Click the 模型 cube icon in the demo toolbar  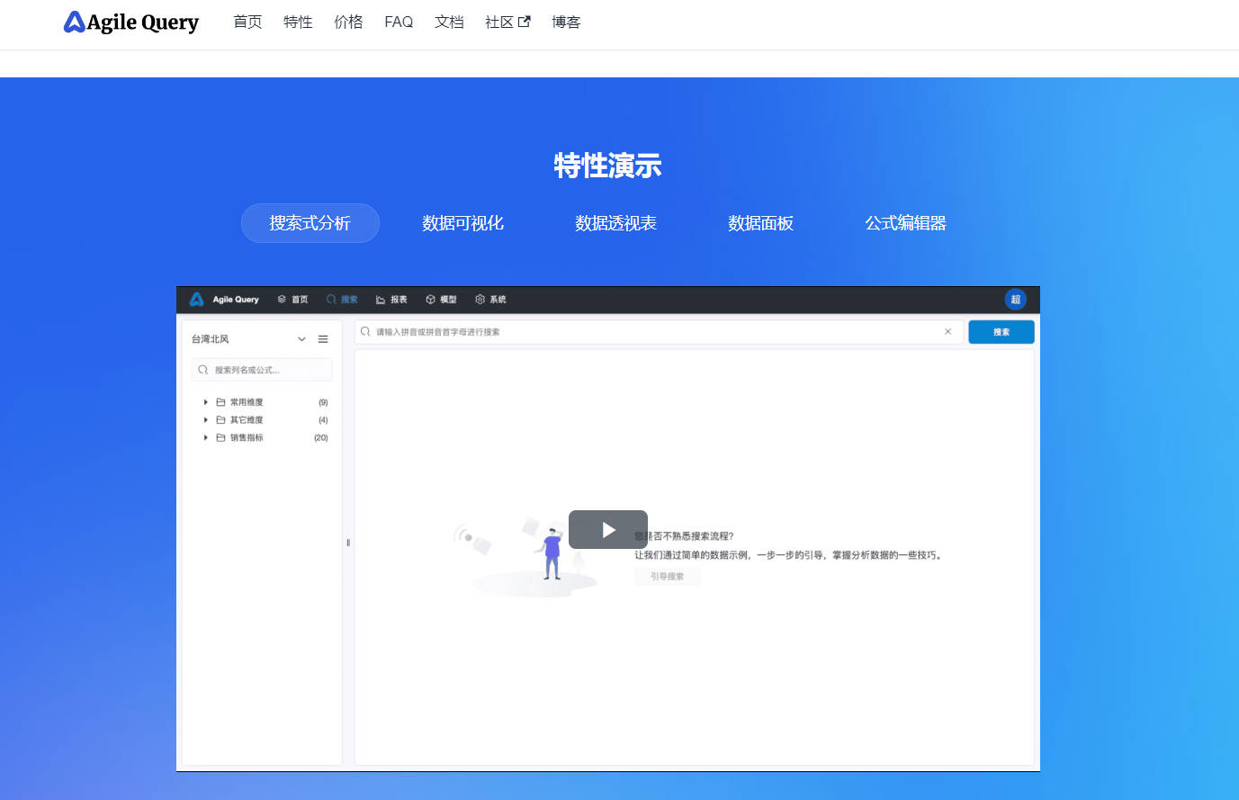pos(430,300)
